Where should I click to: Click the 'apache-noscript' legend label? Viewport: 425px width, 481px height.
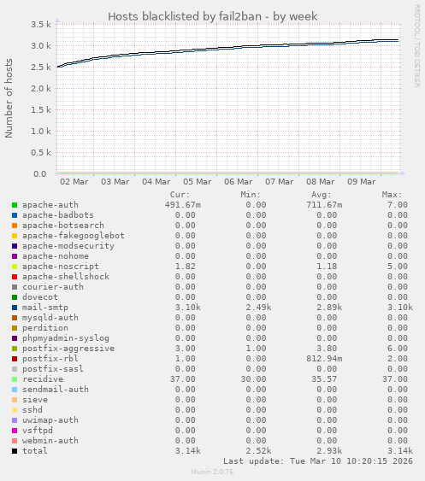pyautogui.click(x=61, y=267)
